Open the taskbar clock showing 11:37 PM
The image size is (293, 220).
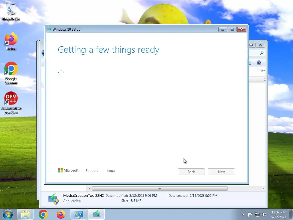pyautogui.click(x=278, y=215)
